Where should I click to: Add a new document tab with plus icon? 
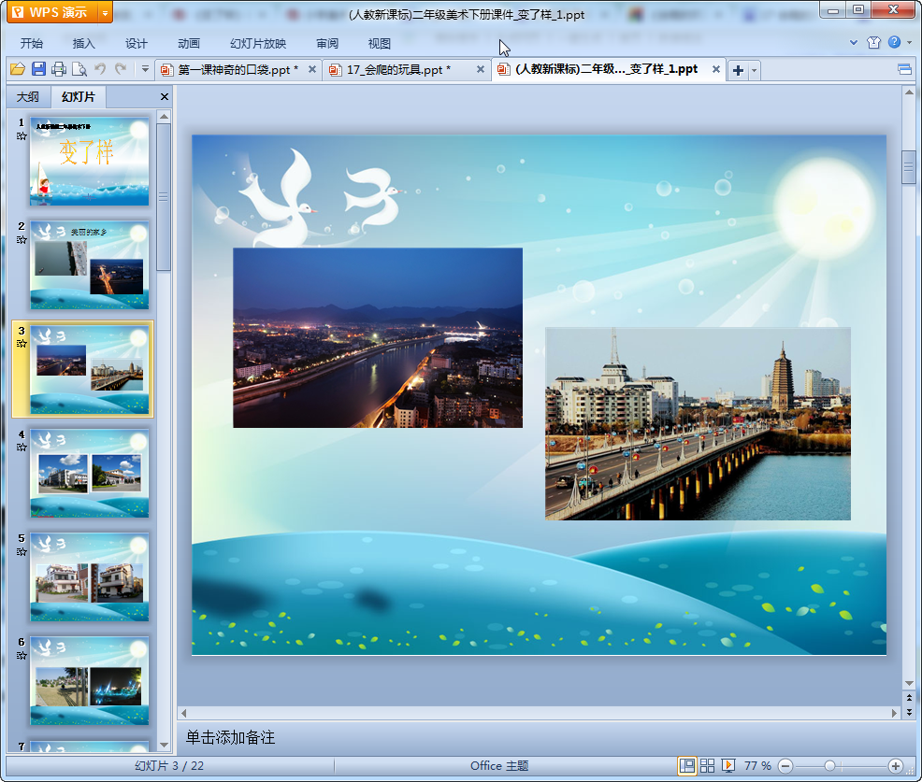[x=738, y=70]
